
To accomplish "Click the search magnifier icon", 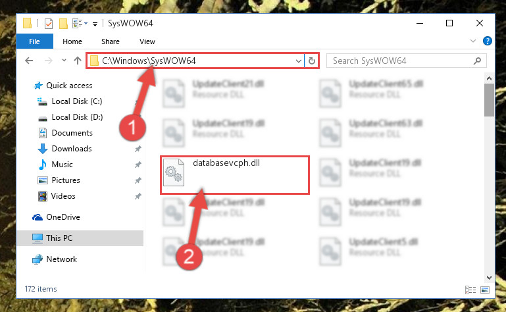I will (477, 61).
